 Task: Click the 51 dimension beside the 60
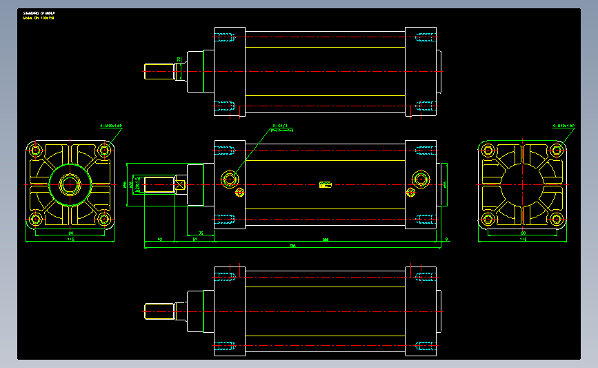click(x=195, y=239)
